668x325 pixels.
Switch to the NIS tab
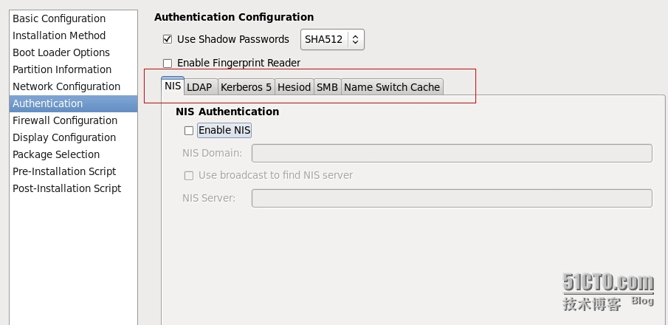[173, 86]
